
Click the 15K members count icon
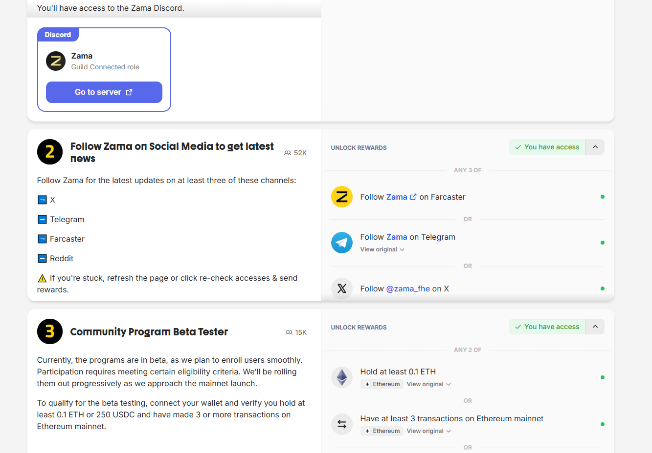point(289,332)
